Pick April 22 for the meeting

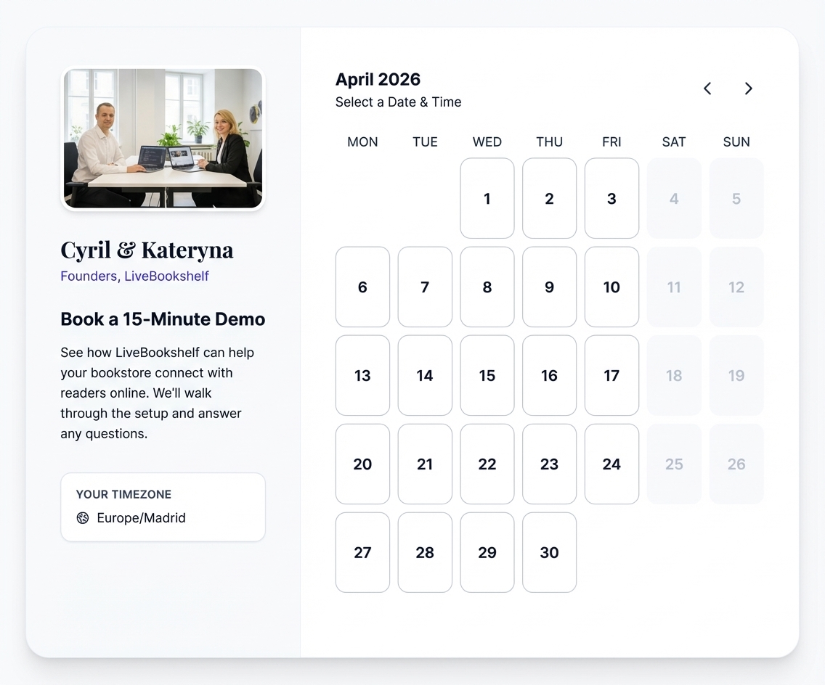[487, 464]
